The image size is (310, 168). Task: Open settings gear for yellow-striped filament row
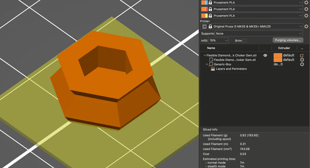coord(306,16)
